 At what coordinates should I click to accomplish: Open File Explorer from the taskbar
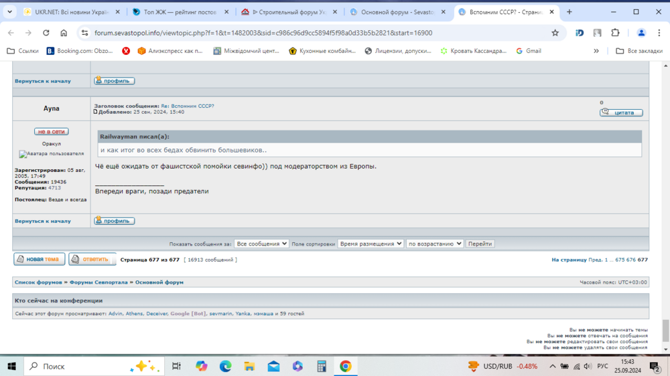249,366
